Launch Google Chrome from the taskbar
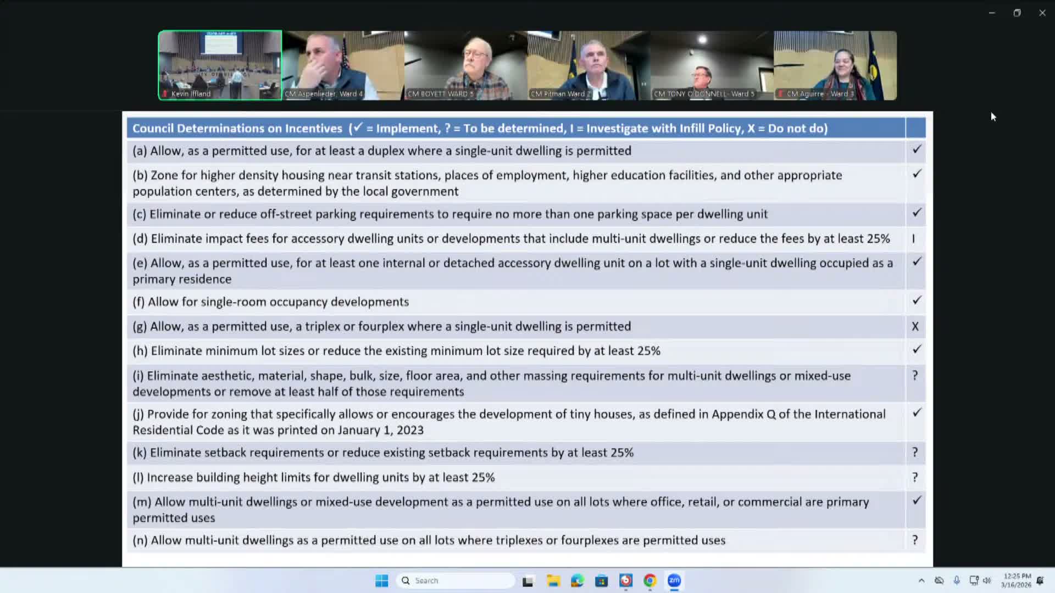 tap(649, 580)
